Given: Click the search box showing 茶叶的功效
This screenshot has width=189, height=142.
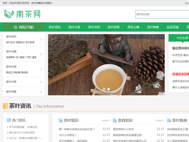Looking at the screenshot, I should pos(162,14).
